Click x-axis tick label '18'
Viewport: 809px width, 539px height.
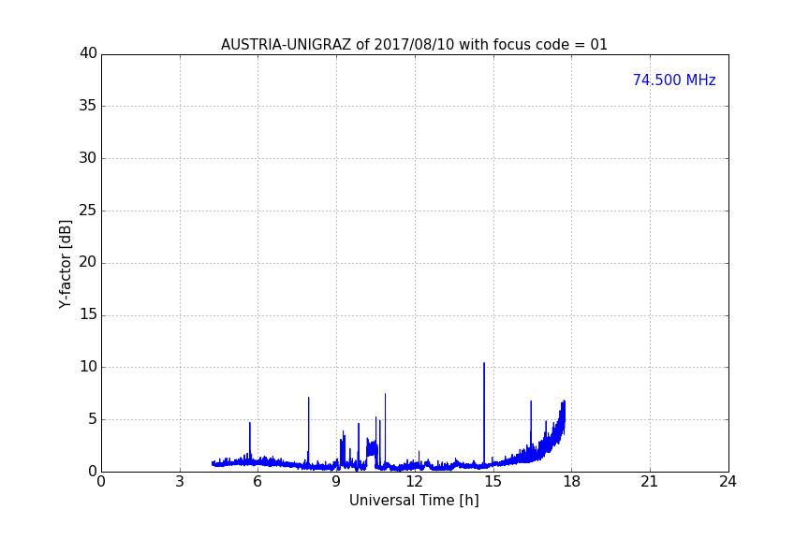tap(572, 482)
